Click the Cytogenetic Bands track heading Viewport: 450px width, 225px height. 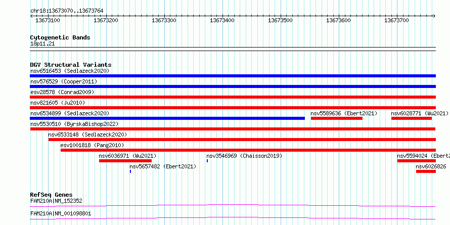click(x=60, y=37)
